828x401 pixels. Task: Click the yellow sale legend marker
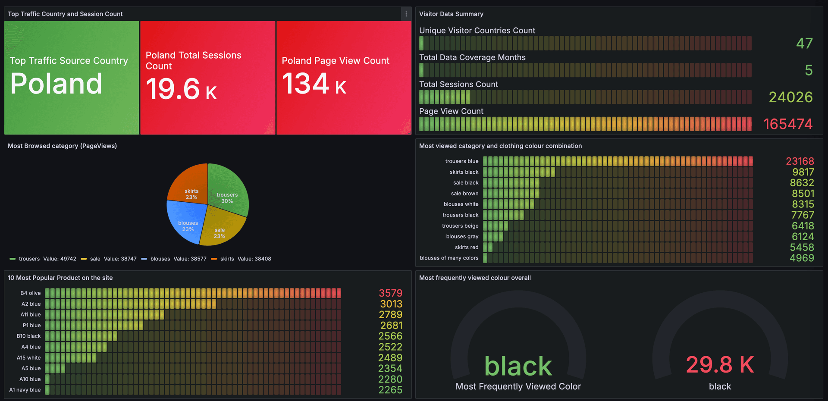pos(83,259)
